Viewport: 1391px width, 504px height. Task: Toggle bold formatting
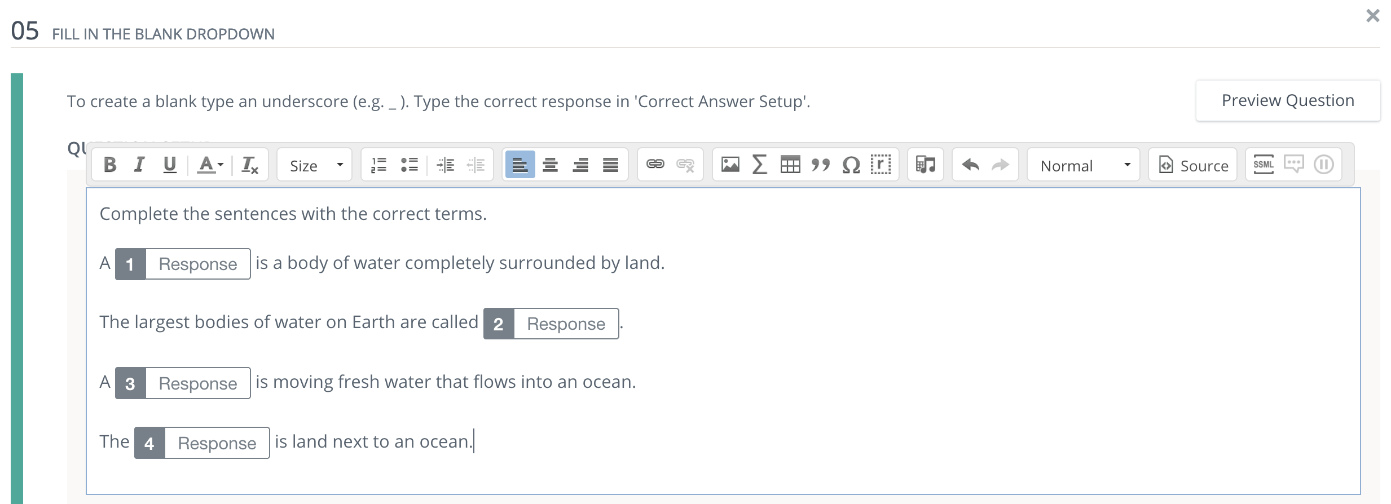coord(111,165)
